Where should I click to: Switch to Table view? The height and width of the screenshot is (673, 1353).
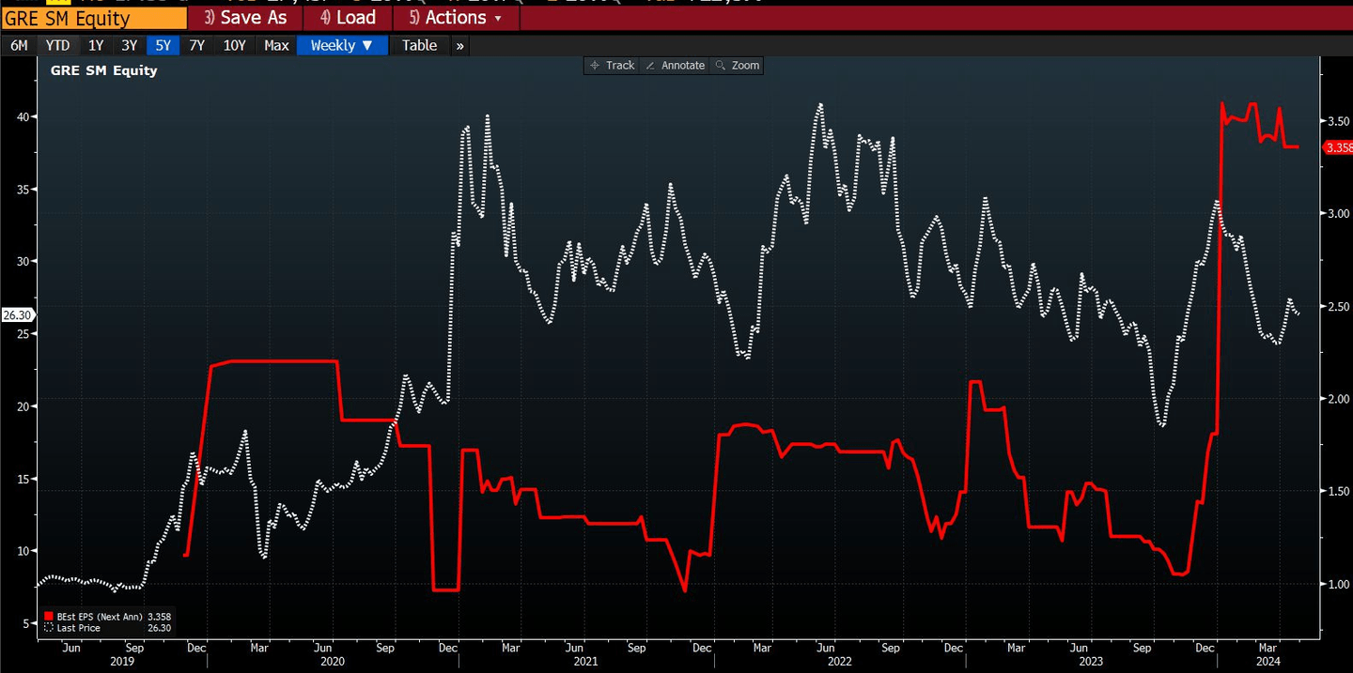pyautogui.click(x=419, y=45)
